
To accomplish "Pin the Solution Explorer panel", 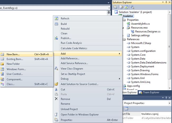I will [166, 2].
